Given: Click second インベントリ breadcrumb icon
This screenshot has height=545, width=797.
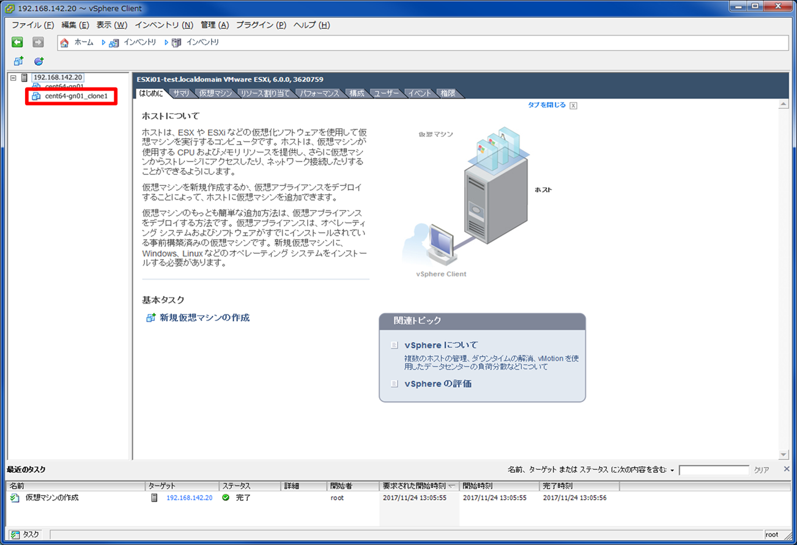Looking at the screenshot, I should coord(176,43).
